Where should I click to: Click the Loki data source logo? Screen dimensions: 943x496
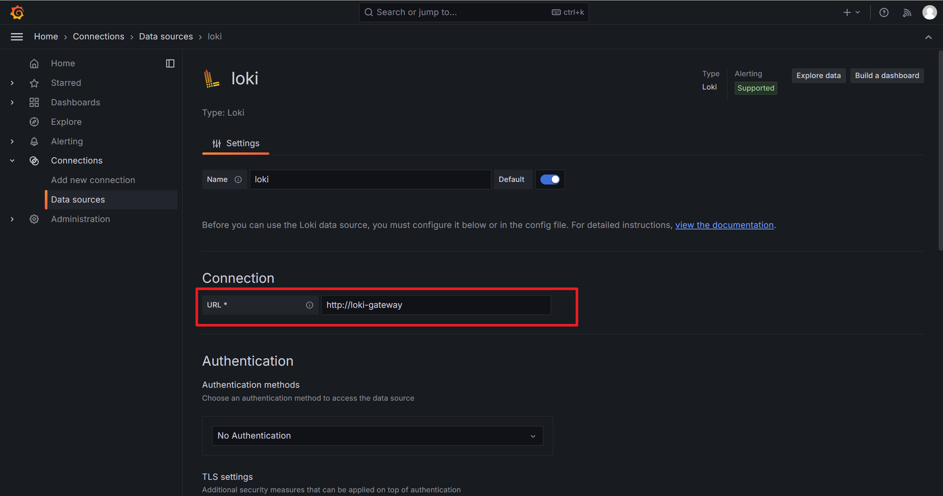[212, 78]
